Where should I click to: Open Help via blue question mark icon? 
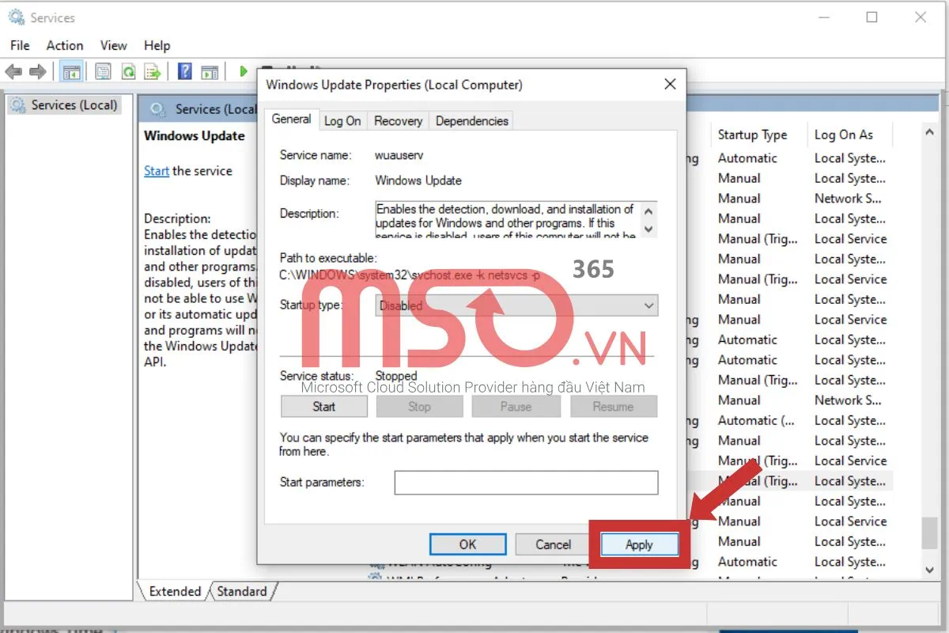tap(185, 72)
